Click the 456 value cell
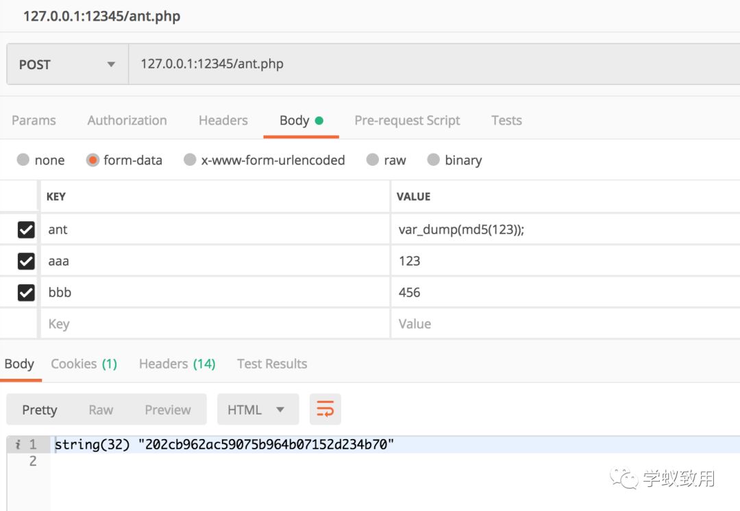 (566, 292)
